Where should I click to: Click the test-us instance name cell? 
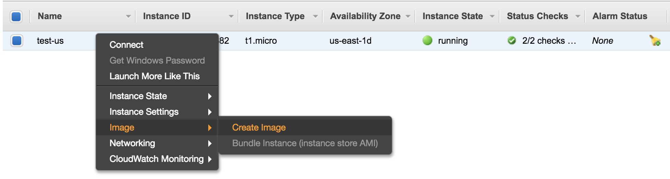[x=50, y=41]
